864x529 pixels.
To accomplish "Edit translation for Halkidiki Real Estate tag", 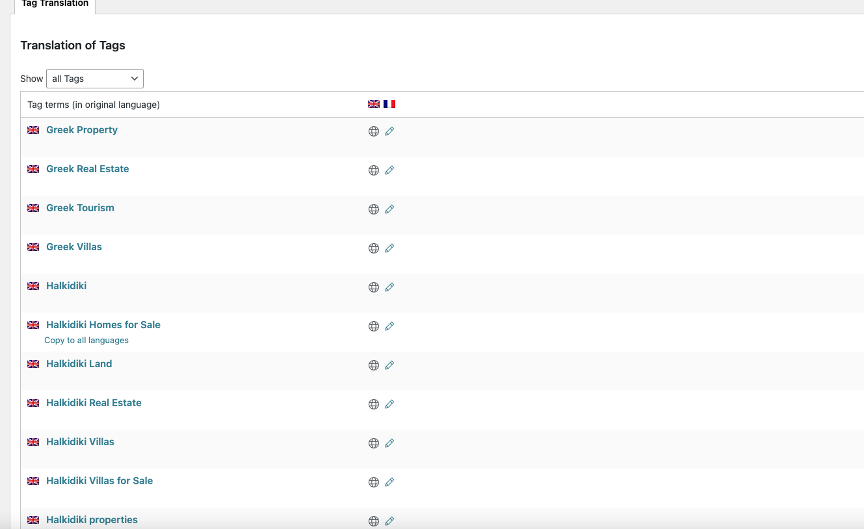I will click(x=389, y=404).
